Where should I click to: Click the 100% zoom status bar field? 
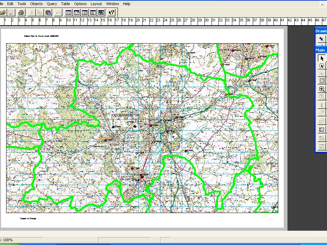tap(21, 240)
